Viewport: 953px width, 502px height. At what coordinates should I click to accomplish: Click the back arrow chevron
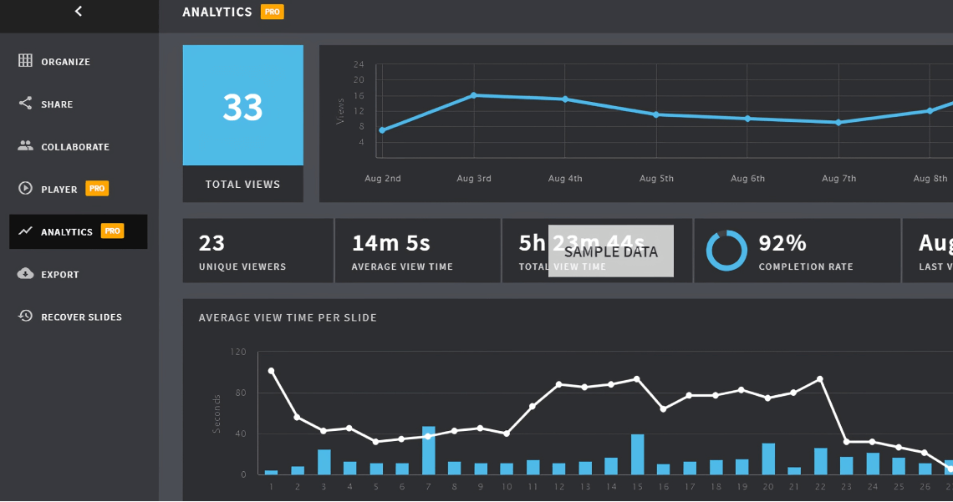click(79, 11)
